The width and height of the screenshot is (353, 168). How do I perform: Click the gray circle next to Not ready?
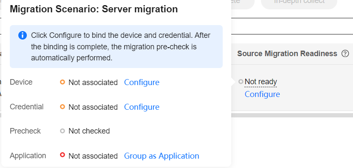(x=241, y=82)
